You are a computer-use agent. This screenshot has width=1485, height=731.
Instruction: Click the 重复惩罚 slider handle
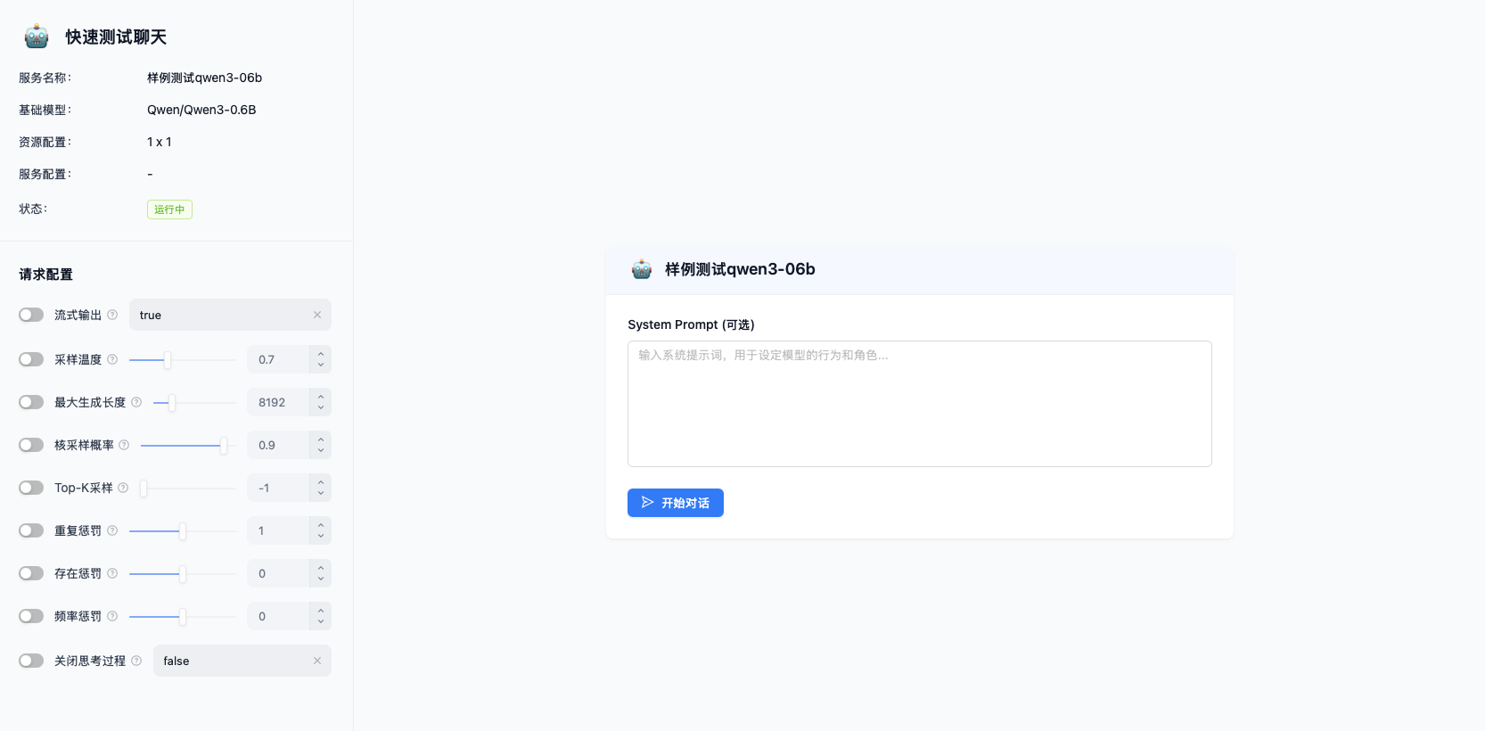183,530
